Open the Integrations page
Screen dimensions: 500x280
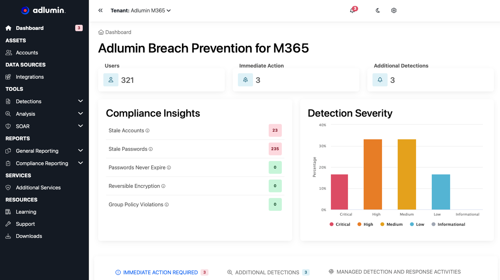30,77
